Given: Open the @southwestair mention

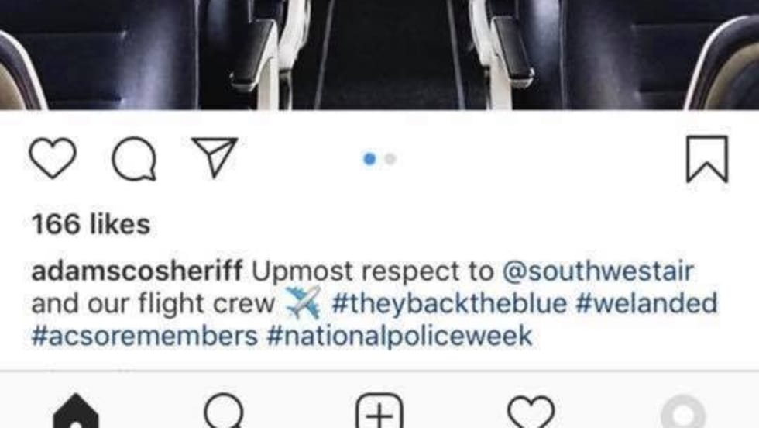Looking at the screenshot, I should click(x=598, y=271).
